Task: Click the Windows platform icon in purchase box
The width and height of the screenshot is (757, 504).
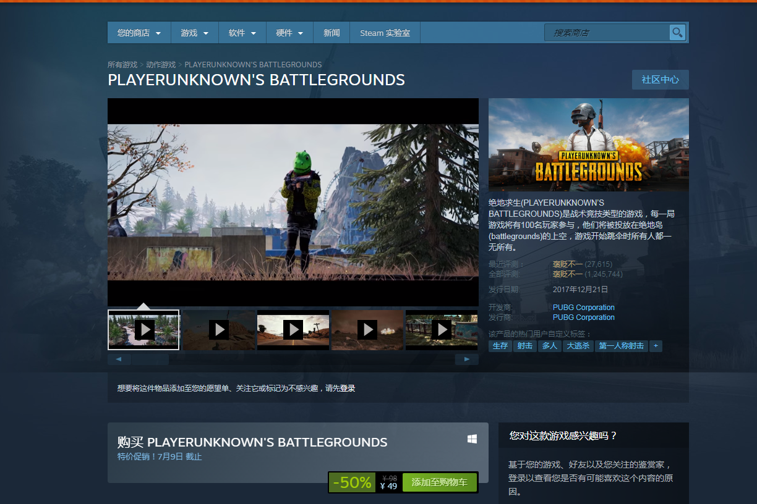Action: 472,439
